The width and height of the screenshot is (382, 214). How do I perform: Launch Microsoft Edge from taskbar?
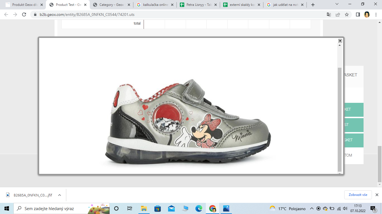199,208
